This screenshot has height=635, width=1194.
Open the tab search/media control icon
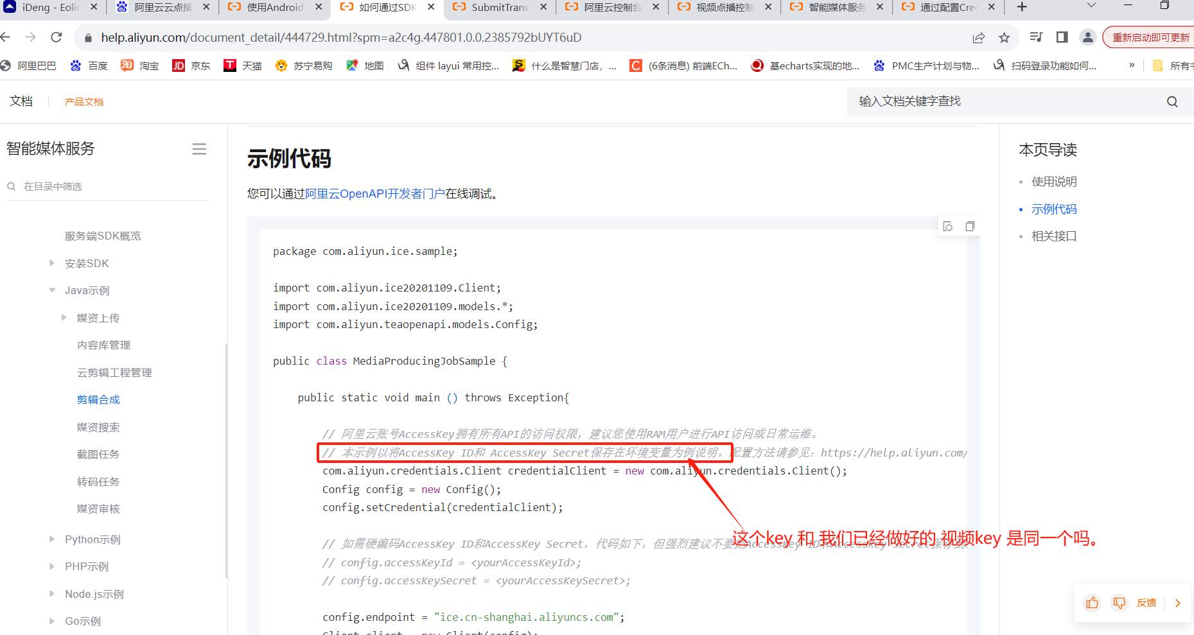1036,37
